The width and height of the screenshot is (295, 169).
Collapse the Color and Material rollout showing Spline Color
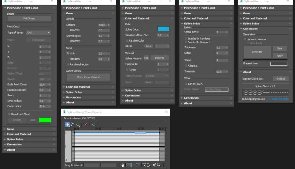147,18
